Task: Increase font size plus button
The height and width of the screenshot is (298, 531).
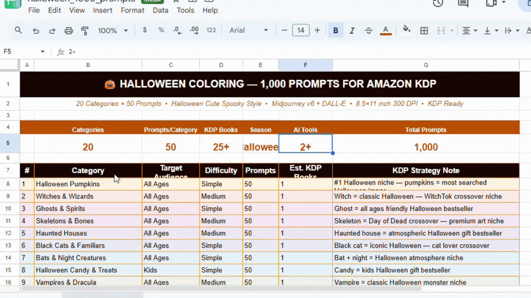Action: [317, 30]
